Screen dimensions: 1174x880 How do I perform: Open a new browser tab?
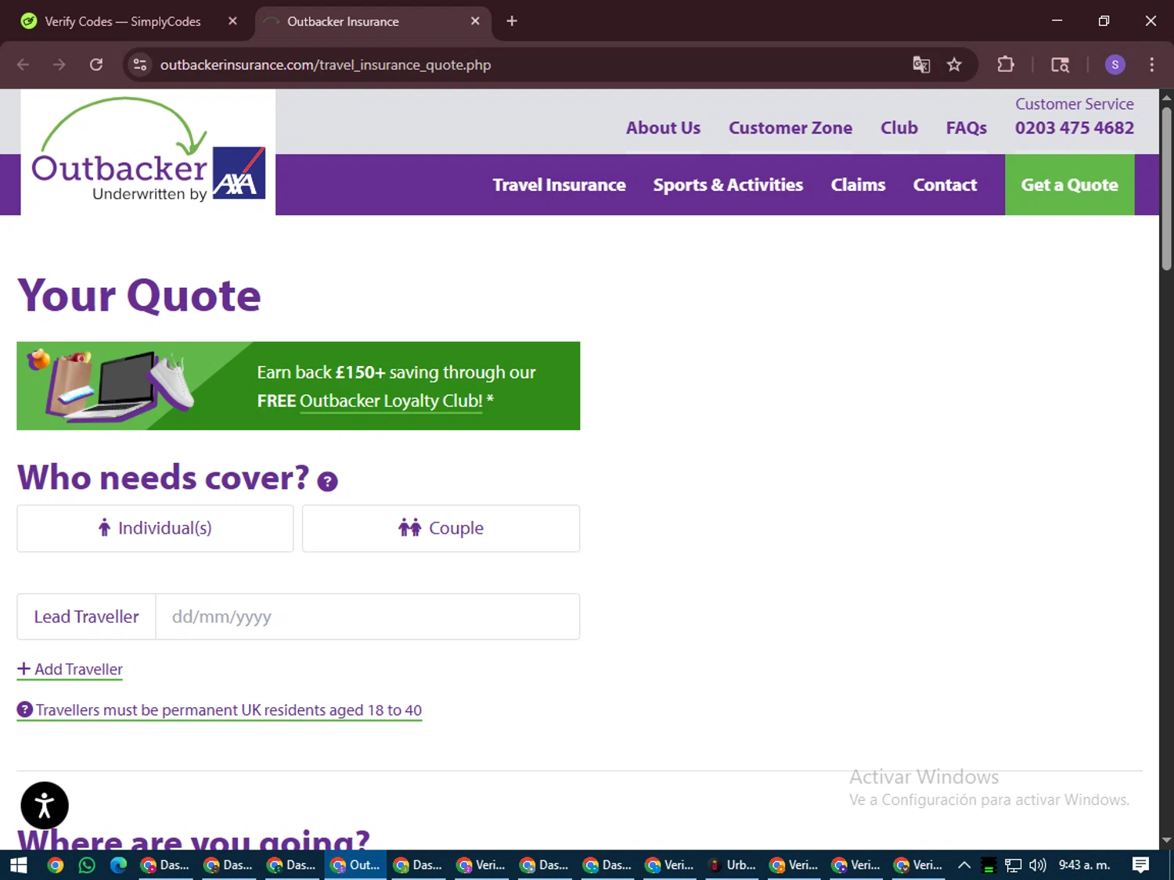pos(512,21)
